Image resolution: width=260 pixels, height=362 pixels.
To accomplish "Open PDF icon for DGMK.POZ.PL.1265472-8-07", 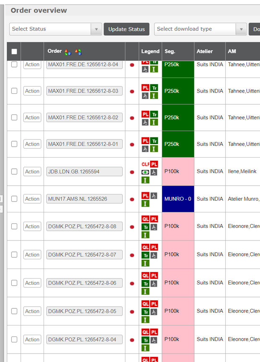I will pyautogui.click(x=154, y=255).
